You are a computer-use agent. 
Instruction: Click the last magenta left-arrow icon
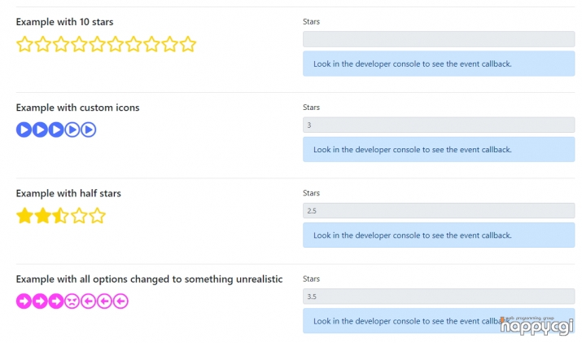(120, 301)
